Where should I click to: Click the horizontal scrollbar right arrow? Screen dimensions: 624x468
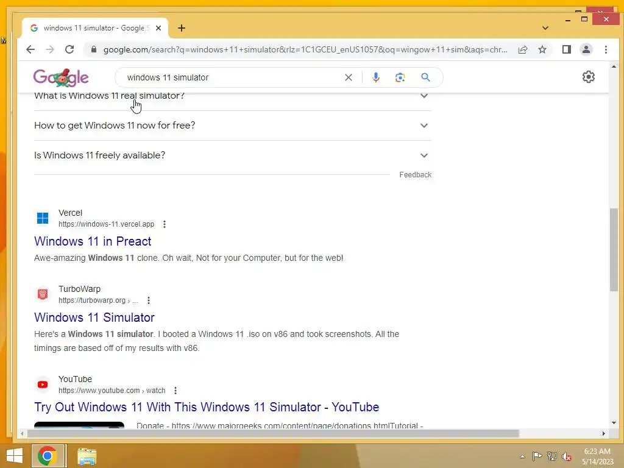(604, 433)
